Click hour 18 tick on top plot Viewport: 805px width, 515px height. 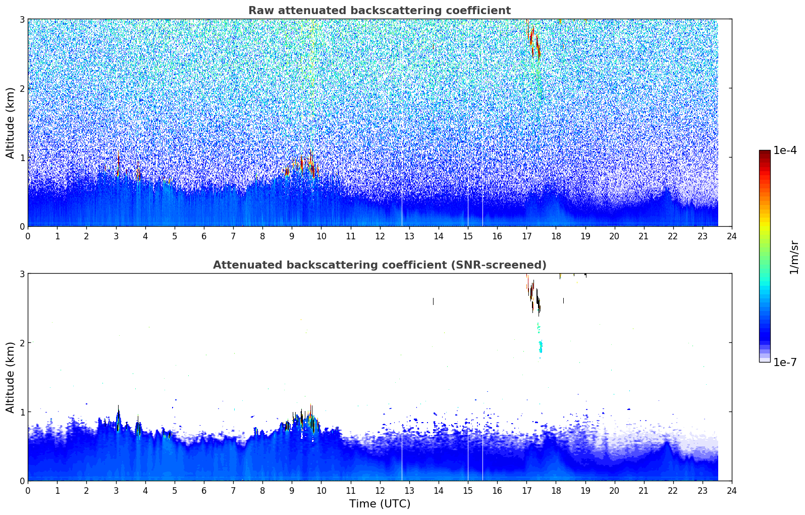(x=556, y=236)
